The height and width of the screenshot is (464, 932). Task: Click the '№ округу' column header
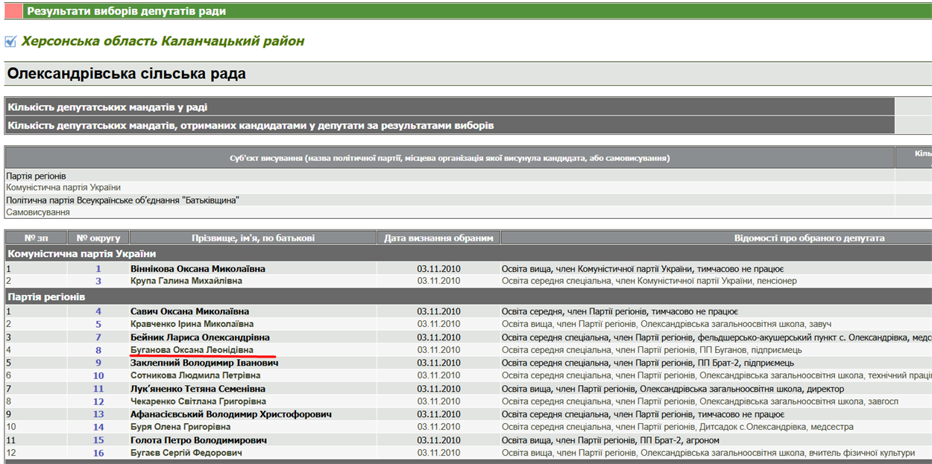(98, 238)
